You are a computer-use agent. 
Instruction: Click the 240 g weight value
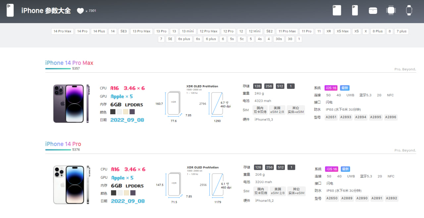pos(259,93)
